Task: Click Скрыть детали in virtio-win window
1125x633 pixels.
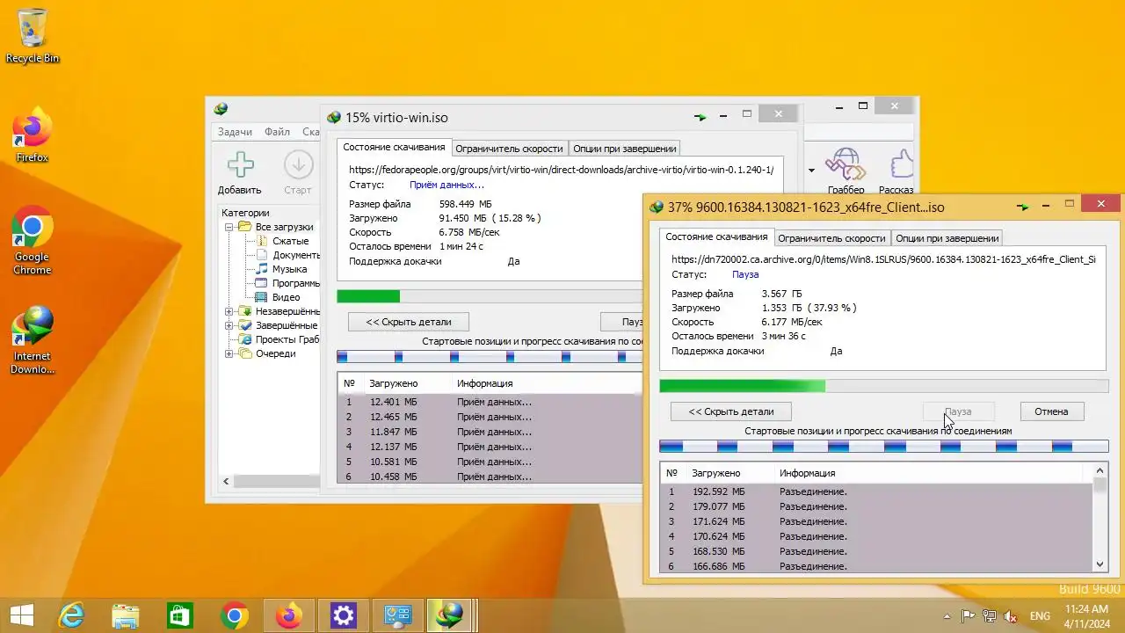Action: click(409, 322)
